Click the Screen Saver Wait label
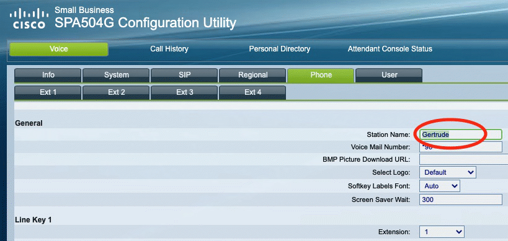 (381, 199)
